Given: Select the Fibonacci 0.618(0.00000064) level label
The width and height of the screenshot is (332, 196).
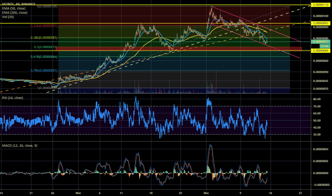Looking at the screenshot, I should pyautogui.click(x=44, y=57).
